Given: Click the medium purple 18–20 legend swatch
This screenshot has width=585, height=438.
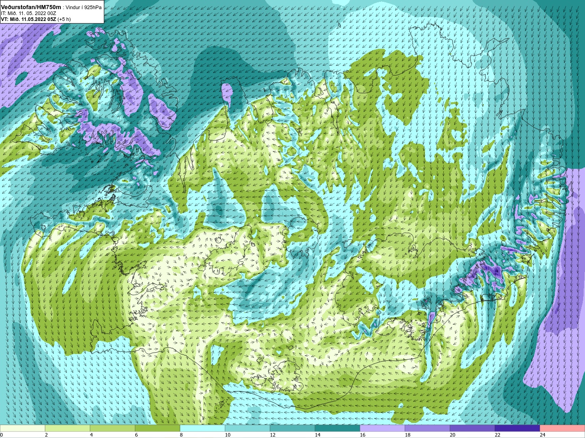Looking at the screenshot, I should click(427, 428).
